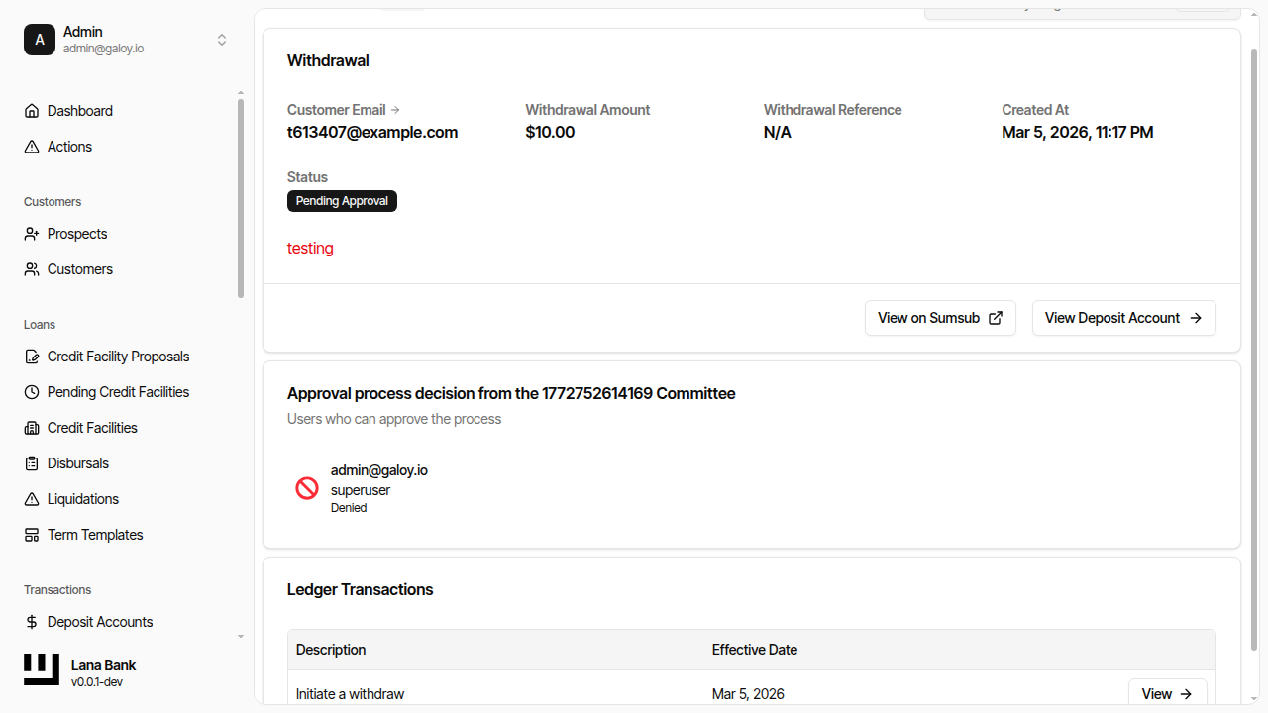Click the Prospects user-plus icon
1268x713 pixels.
pyautogui.click(x=32, y=234)
